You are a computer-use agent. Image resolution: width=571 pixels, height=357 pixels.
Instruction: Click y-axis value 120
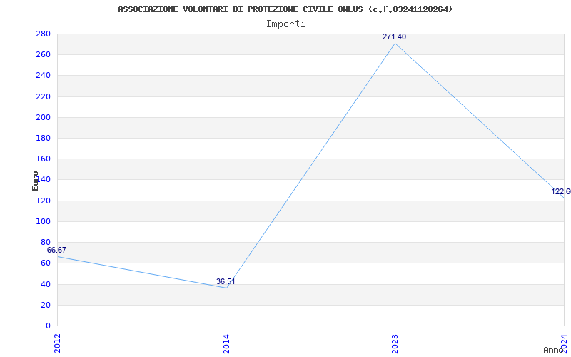(43, 201)
